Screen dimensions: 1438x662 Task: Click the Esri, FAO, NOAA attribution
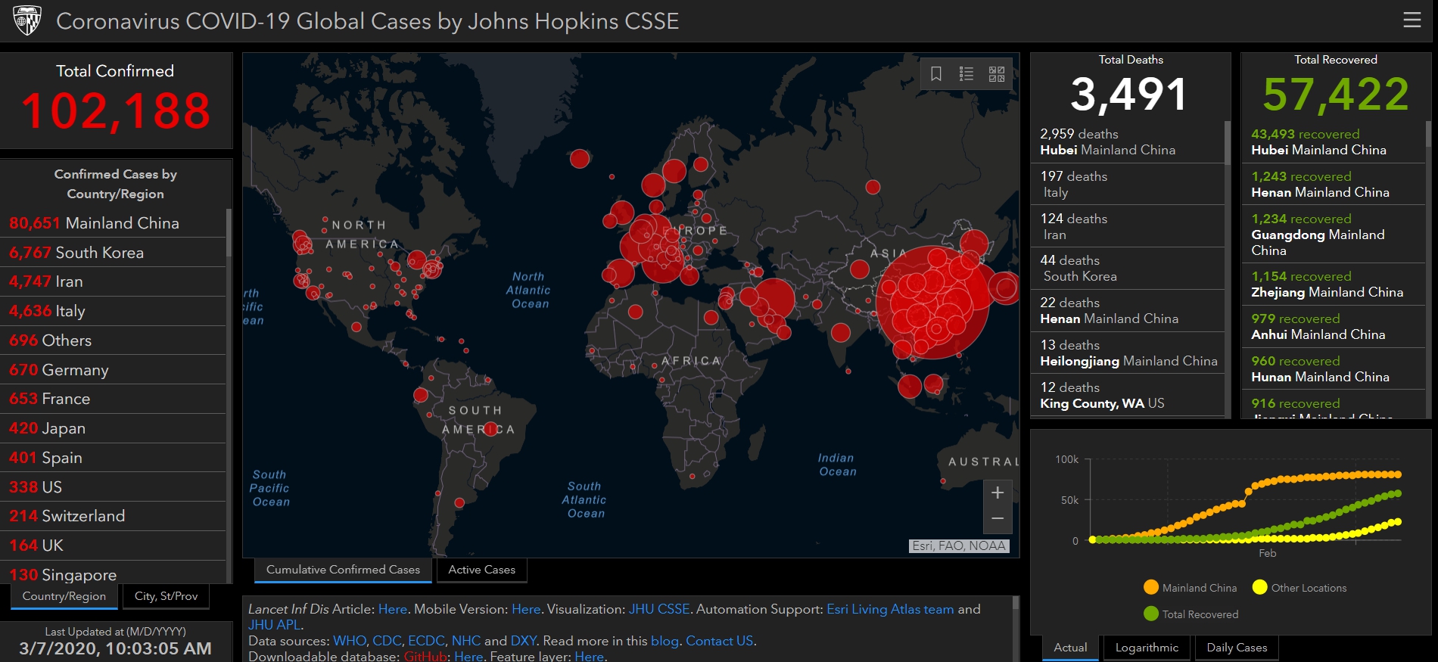959,545
